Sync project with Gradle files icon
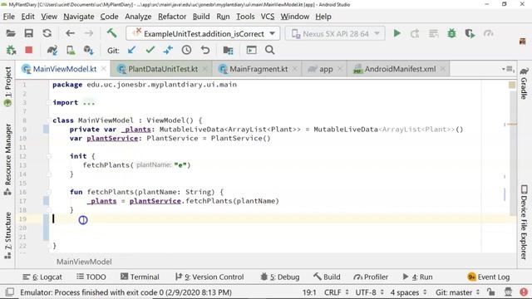This screenshot has height=299, width=532. pyautogui.click(x=52, y=50)
